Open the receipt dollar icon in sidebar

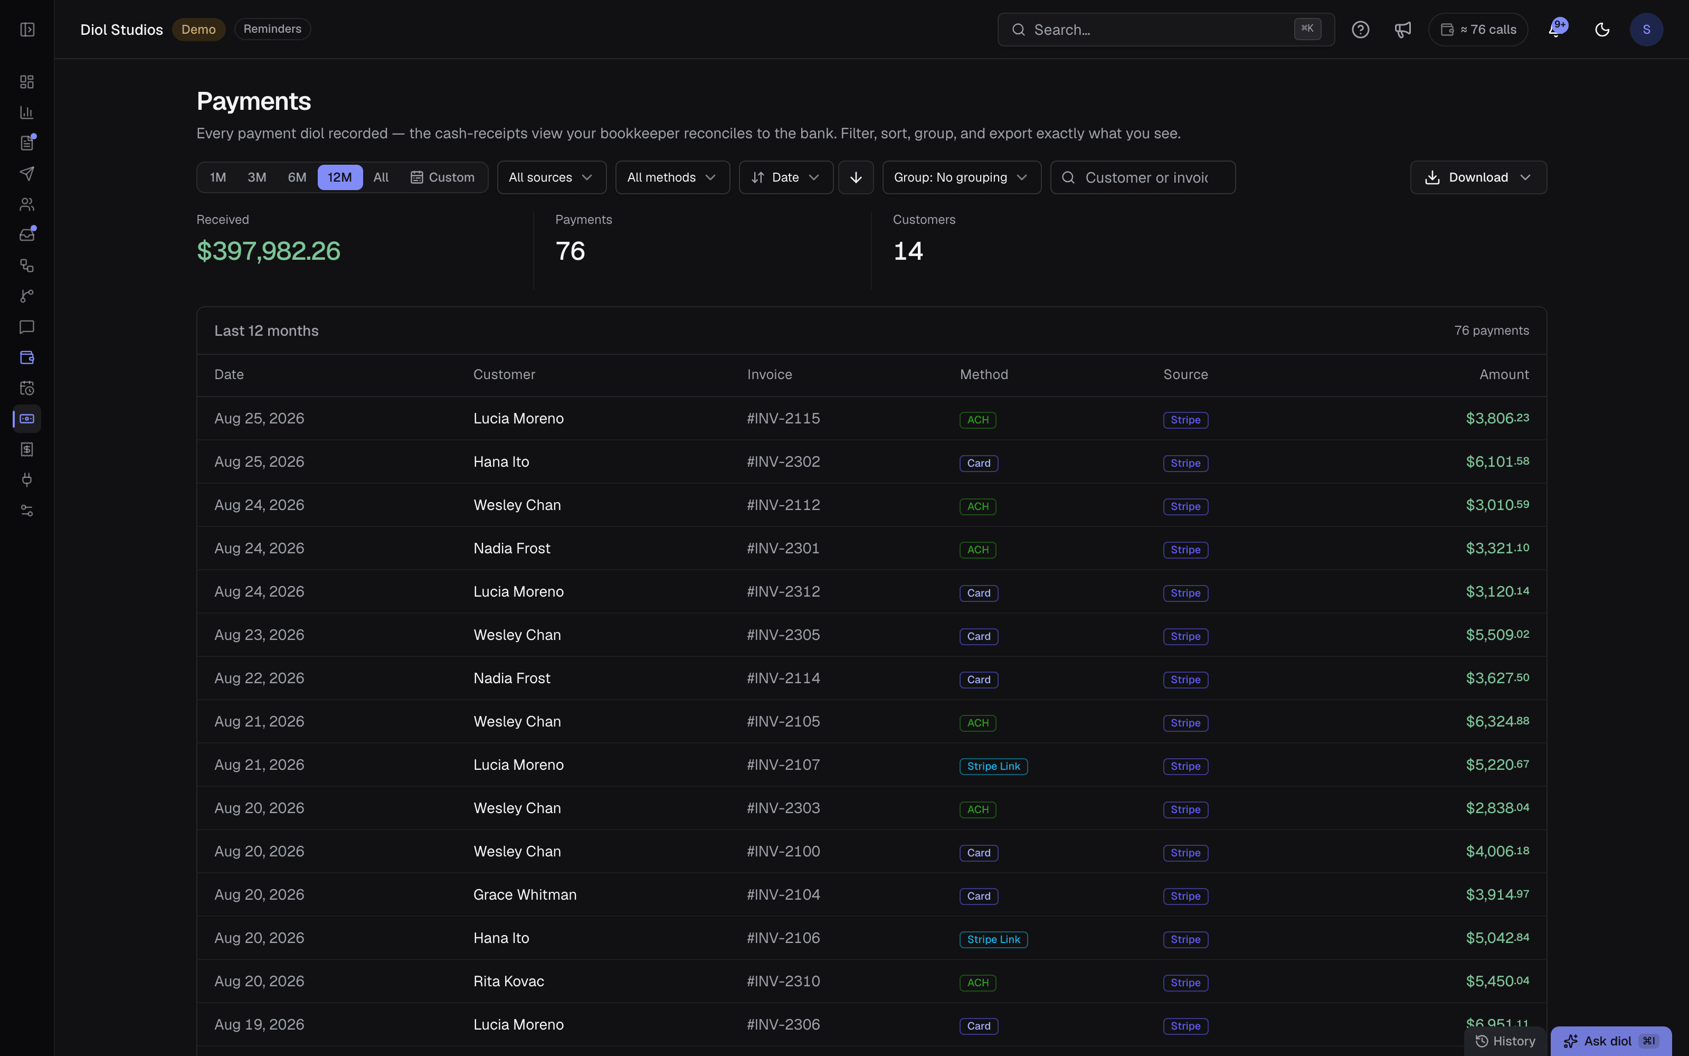click(x=27, y=449)
